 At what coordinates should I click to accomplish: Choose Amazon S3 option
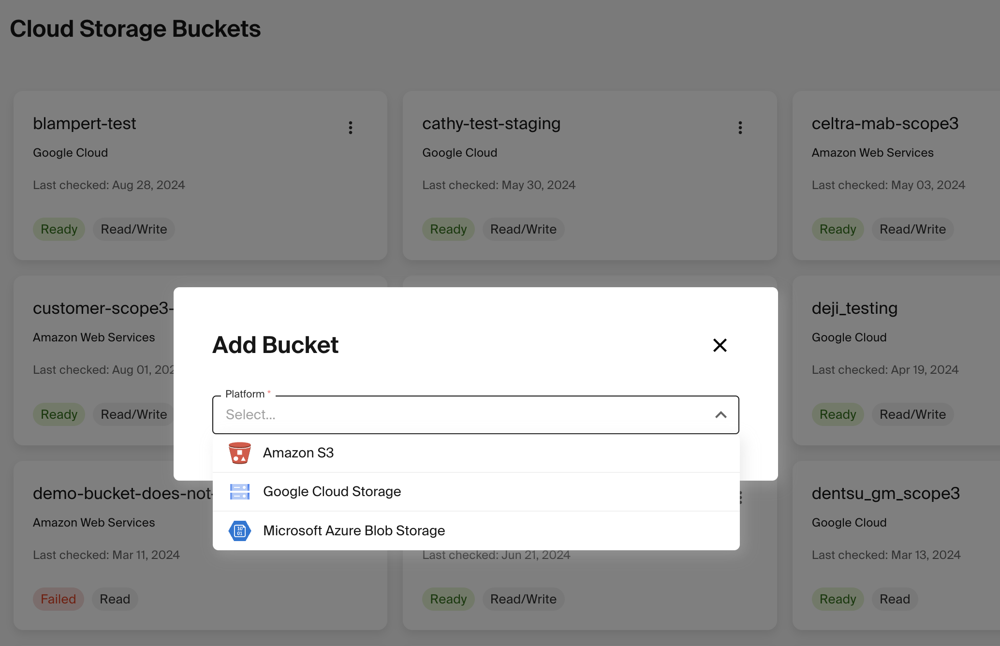point(298,453)
